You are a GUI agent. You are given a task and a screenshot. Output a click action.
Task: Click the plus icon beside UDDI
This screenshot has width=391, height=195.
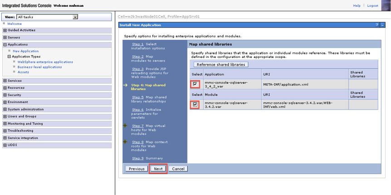tap(5, 145)
